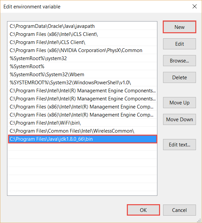Select %SystemRoot%\system32 entry

point(82,58)
